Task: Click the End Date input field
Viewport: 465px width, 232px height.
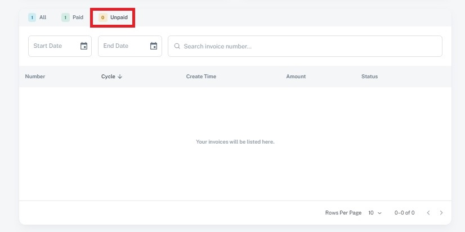Action: [x=122, y=46]
